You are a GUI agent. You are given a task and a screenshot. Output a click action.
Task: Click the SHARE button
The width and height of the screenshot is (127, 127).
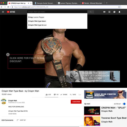64,94
